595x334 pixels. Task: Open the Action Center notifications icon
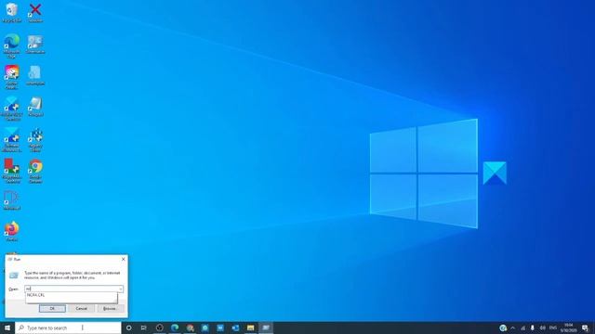[585, 328]
